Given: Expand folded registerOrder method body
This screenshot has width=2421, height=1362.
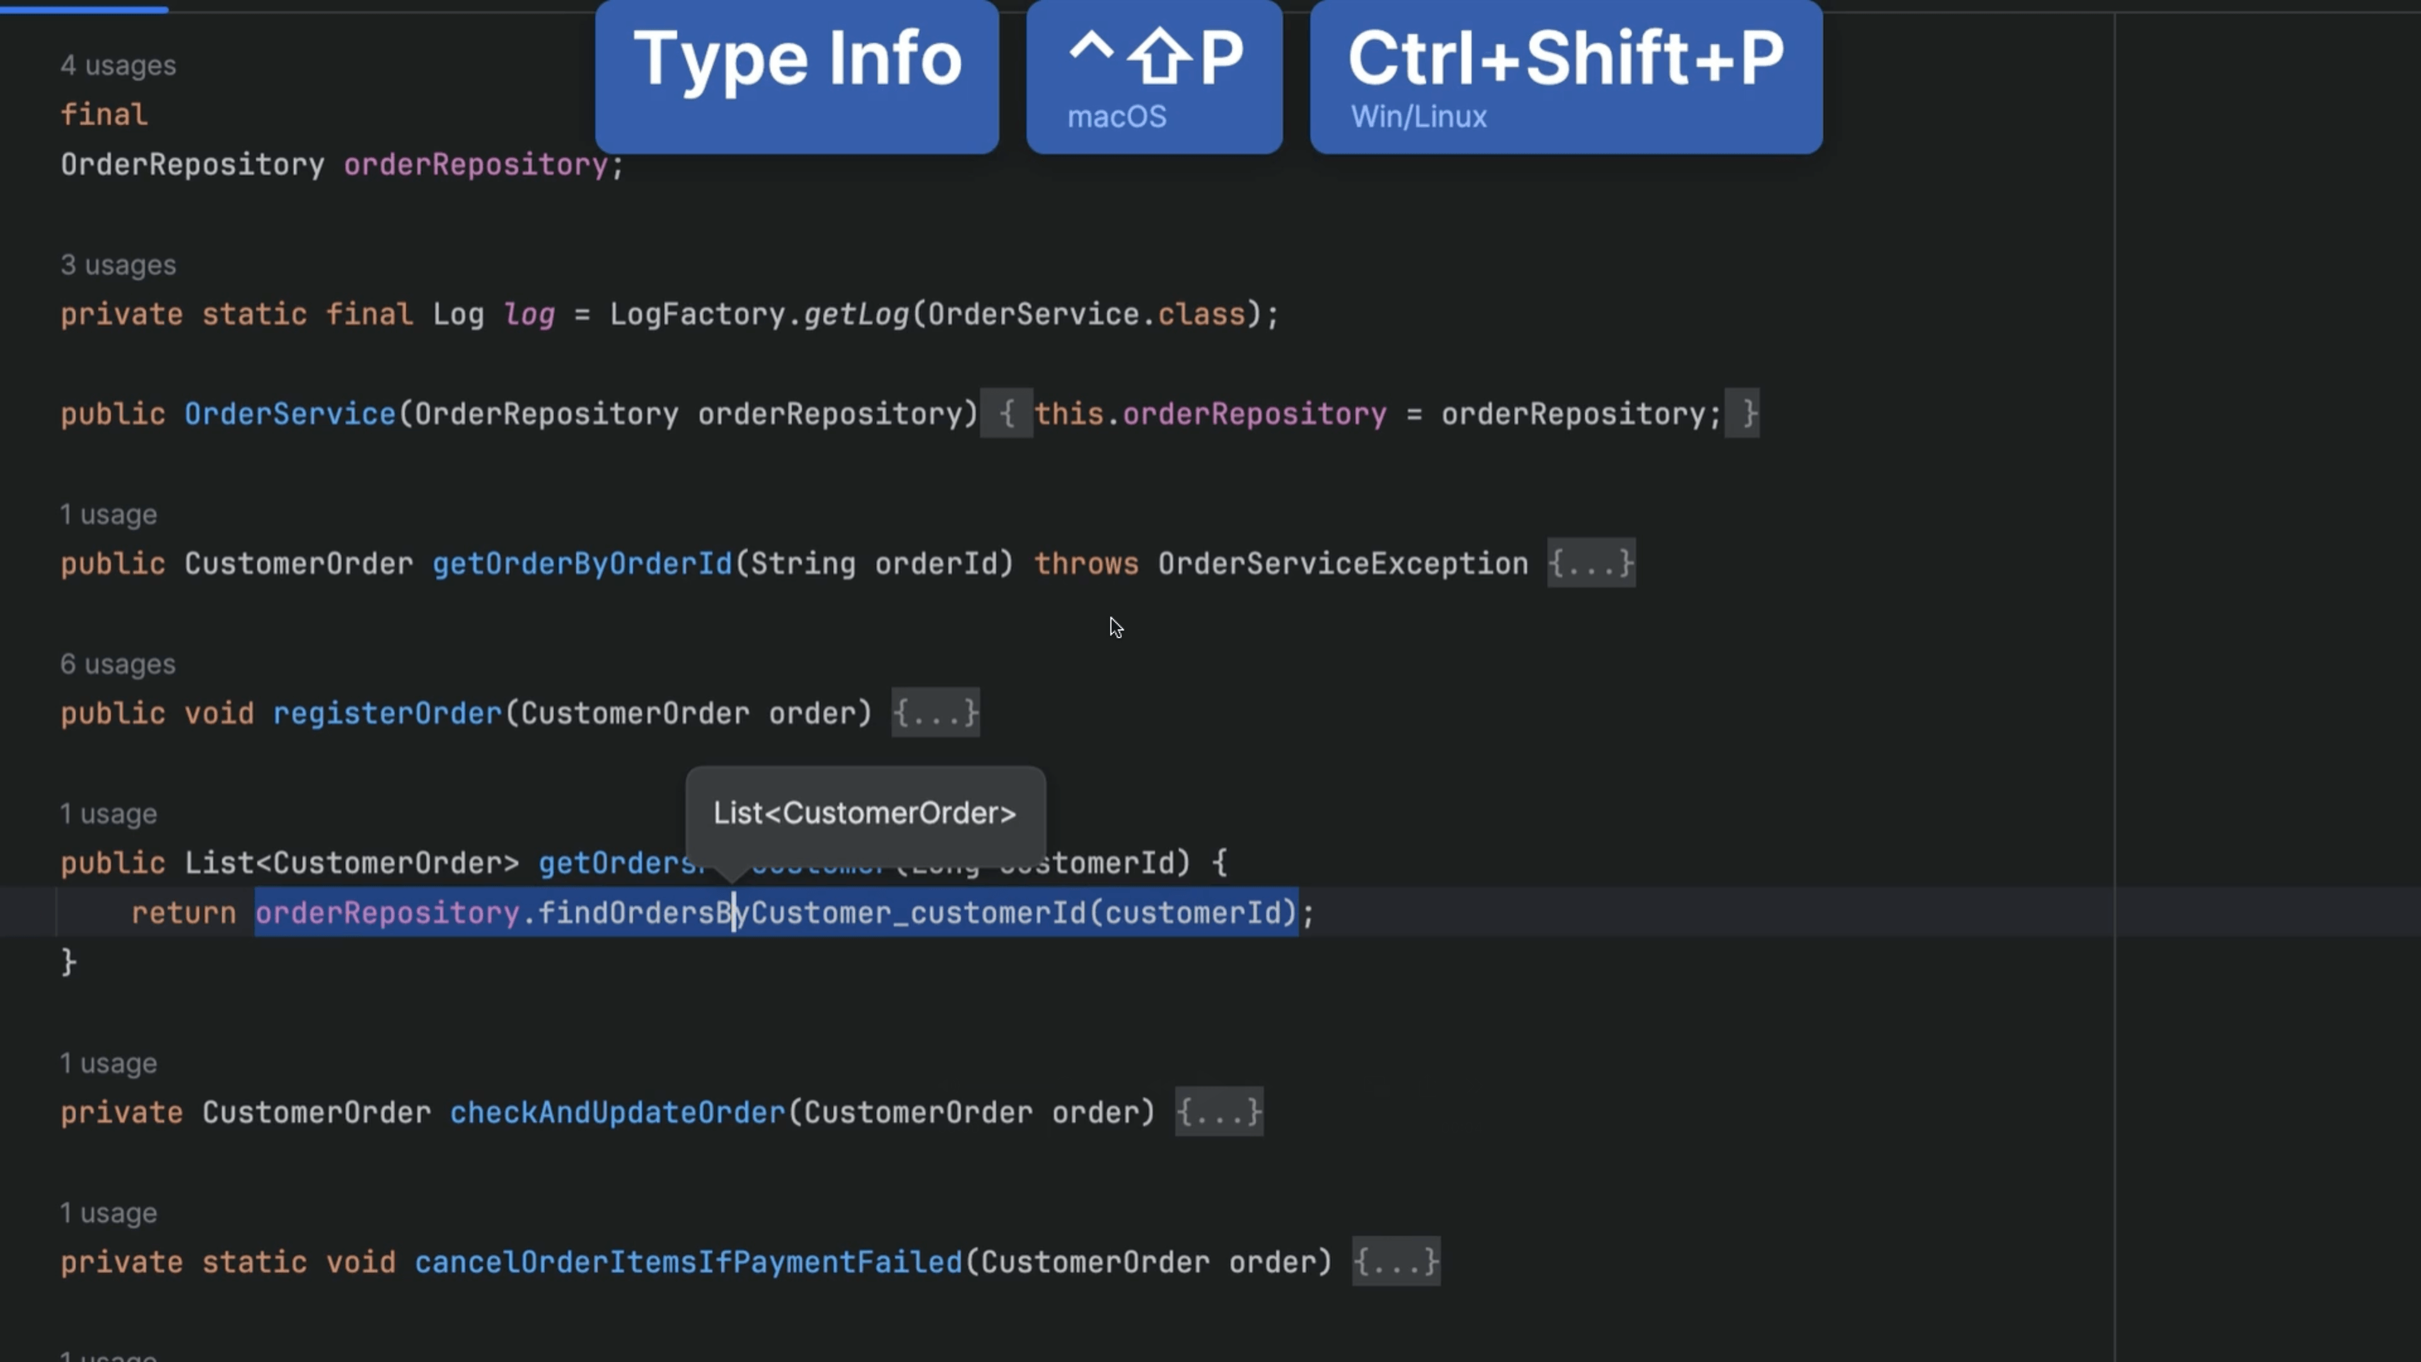Looking at the screenshot, I should coord(935,713).
